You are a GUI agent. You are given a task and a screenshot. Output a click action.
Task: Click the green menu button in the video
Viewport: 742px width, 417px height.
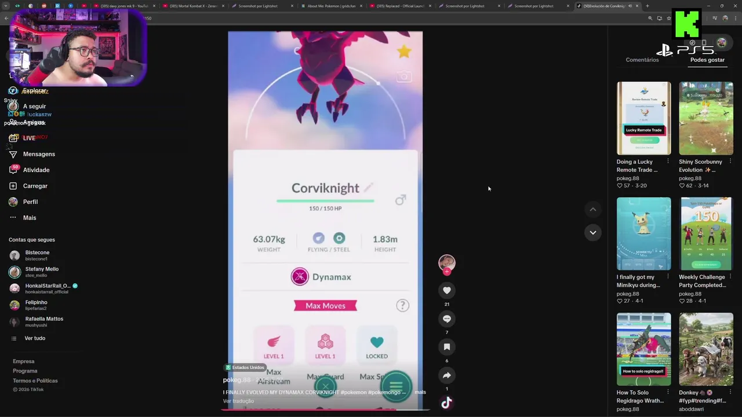[396, 386]
